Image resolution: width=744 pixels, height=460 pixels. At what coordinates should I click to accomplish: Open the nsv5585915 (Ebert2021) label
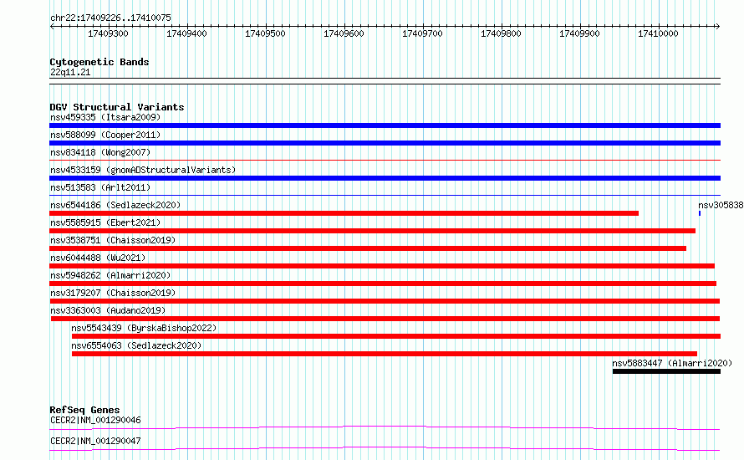coord(105,222)
